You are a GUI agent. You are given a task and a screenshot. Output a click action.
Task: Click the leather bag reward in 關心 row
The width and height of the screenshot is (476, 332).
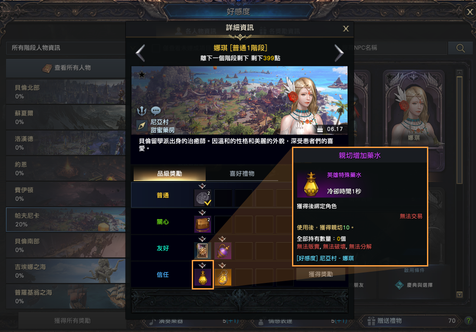203,224
